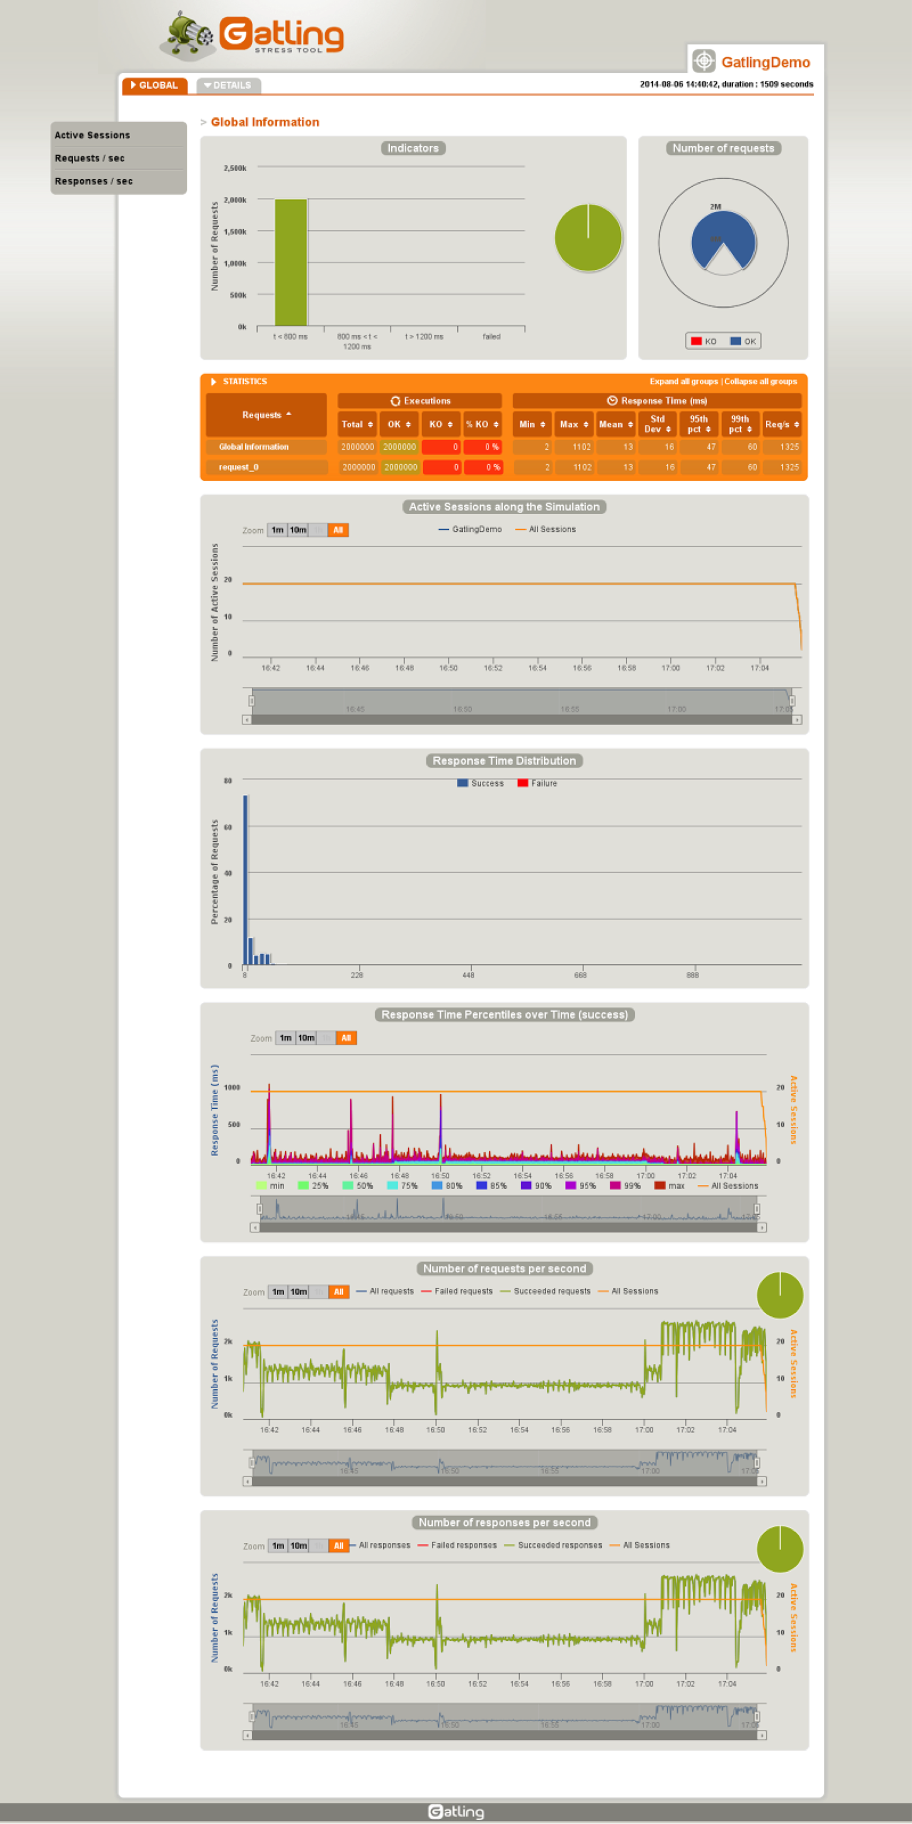Set Active Sessions zoom to All
912x1824 pixels.
(x=338, y=530)
